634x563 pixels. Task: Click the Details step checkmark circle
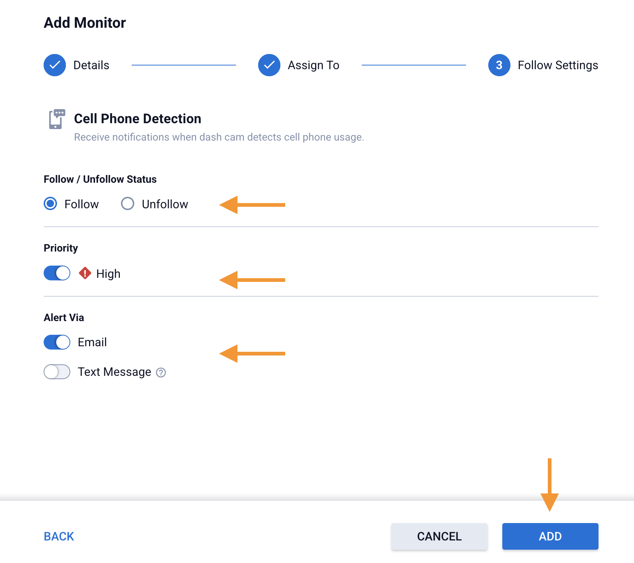point(55,65)
